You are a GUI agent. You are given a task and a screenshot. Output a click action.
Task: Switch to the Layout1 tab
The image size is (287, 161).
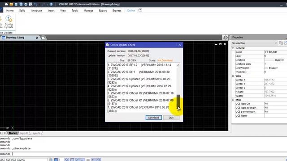[24, 133]
